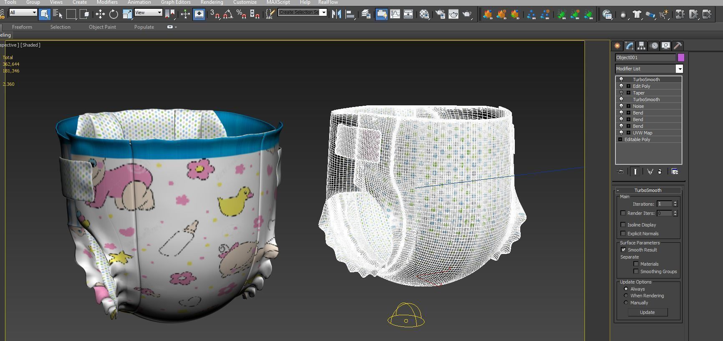Open the Display command panel tab

pos(666,46)
